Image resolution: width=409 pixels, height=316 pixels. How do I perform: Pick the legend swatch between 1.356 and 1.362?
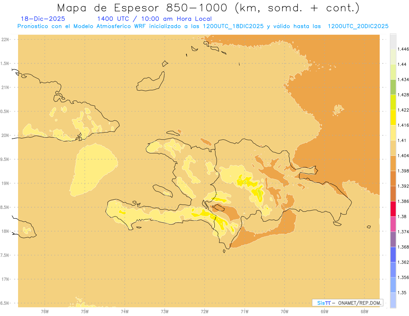click(393, 270)
